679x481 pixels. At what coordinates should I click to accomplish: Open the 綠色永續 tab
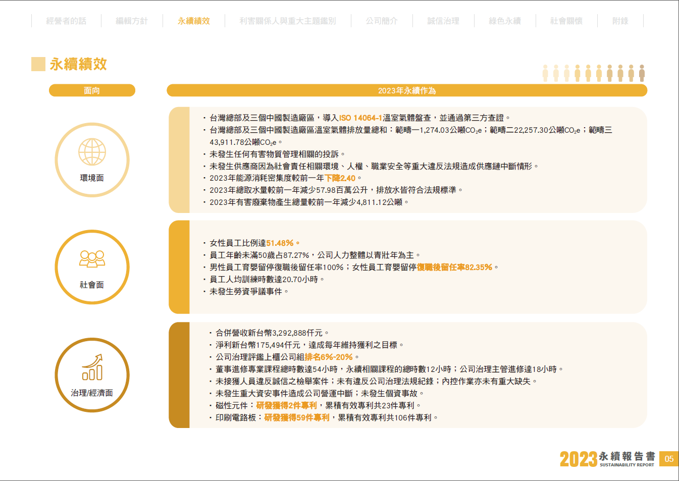click(505, 21)
